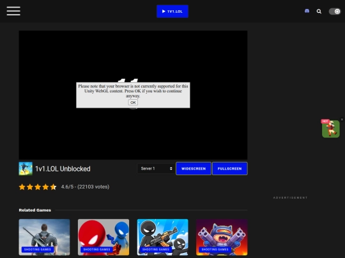Expand the Server 1 dropdown
Viewport: 345px width, 258px height.
tap(156, 168)
